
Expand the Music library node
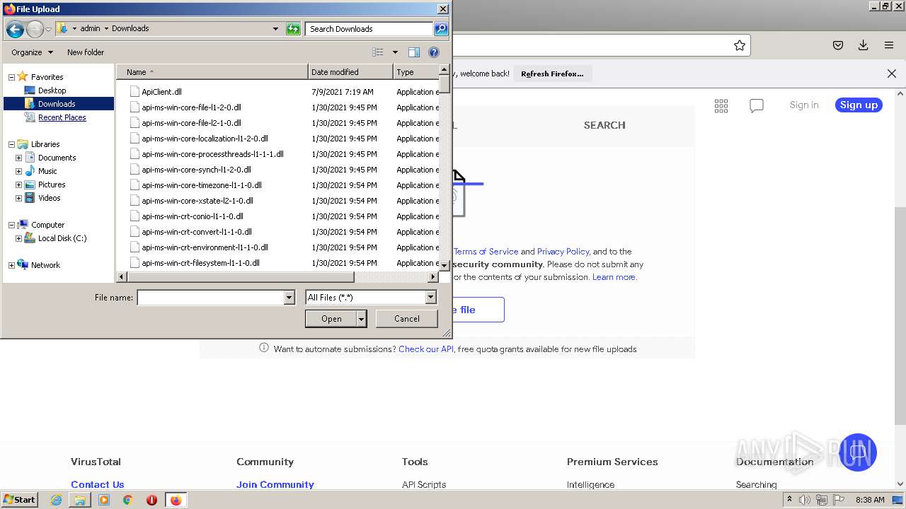tap(18, 171)
